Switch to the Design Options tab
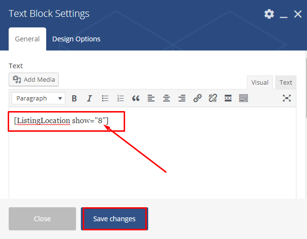This screenshot has height=239, width=307. pyautogui.click(x=76, y=39)
